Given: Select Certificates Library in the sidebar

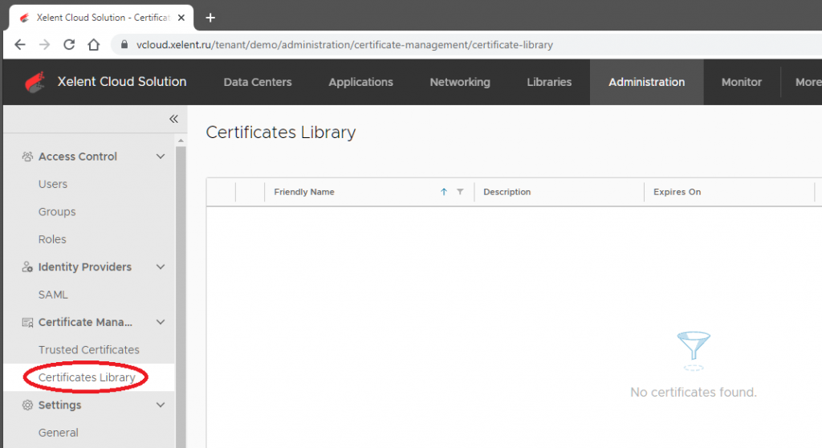Looking at the screenshot, I should point(87,377).
